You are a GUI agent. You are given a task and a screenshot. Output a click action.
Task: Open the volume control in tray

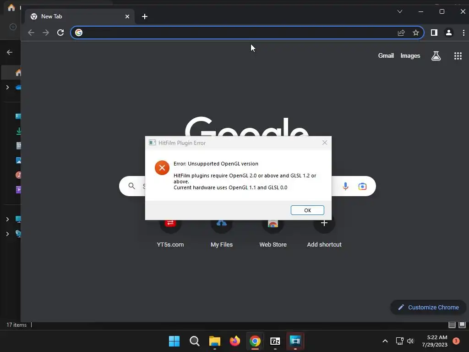click(410, 341)
